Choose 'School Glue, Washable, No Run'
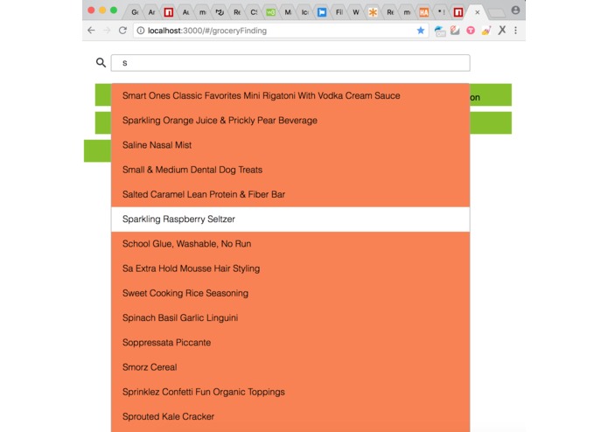This screenshot has height=432, width=608. point(290,244)
